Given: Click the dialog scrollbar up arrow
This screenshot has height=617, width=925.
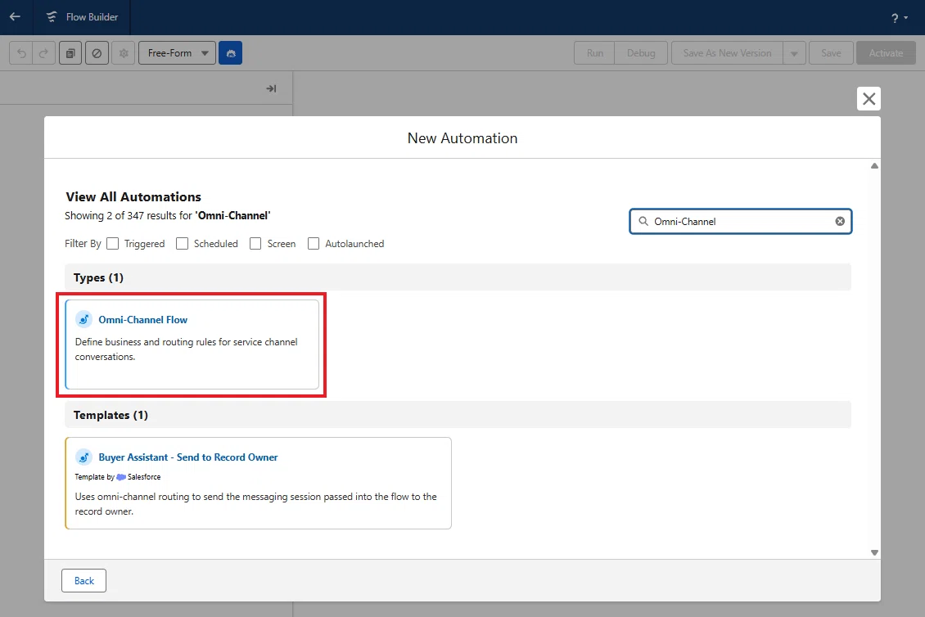Looking at the screenshot, I should tap(874, 166).
